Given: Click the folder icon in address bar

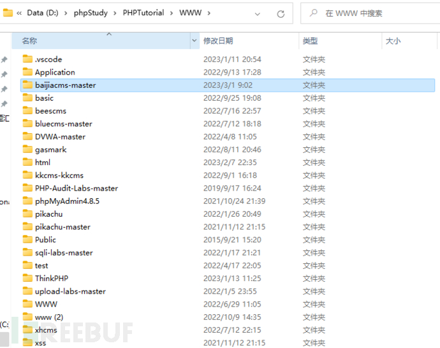Looking at the screenshot, I should pyautogui.click(x=8, y=13).
